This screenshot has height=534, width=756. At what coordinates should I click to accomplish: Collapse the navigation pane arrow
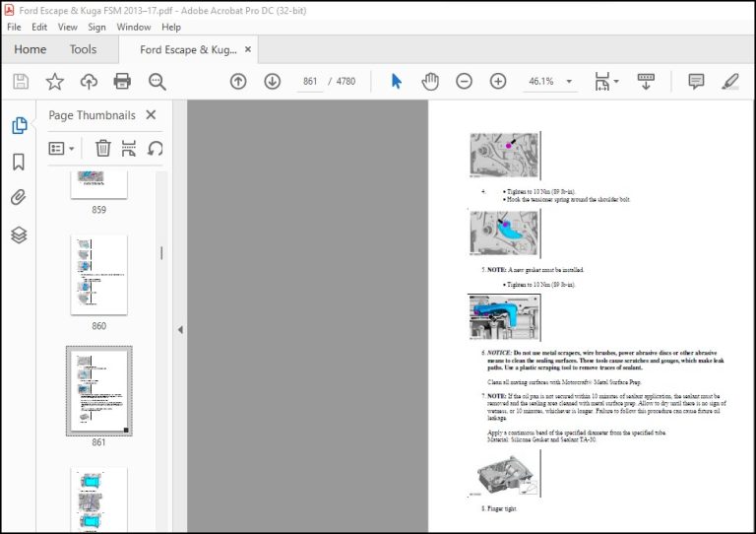click(x=180, y=330)
